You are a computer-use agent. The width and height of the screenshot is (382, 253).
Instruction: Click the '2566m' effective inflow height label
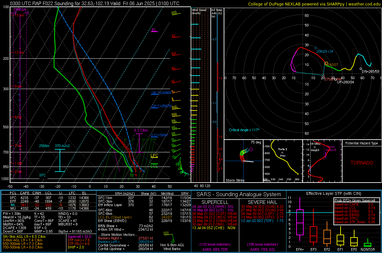point(44,146)
